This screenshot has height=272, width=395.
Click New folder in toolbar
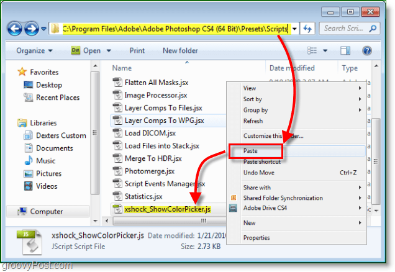pyautogui.click(x=180, y=51)
